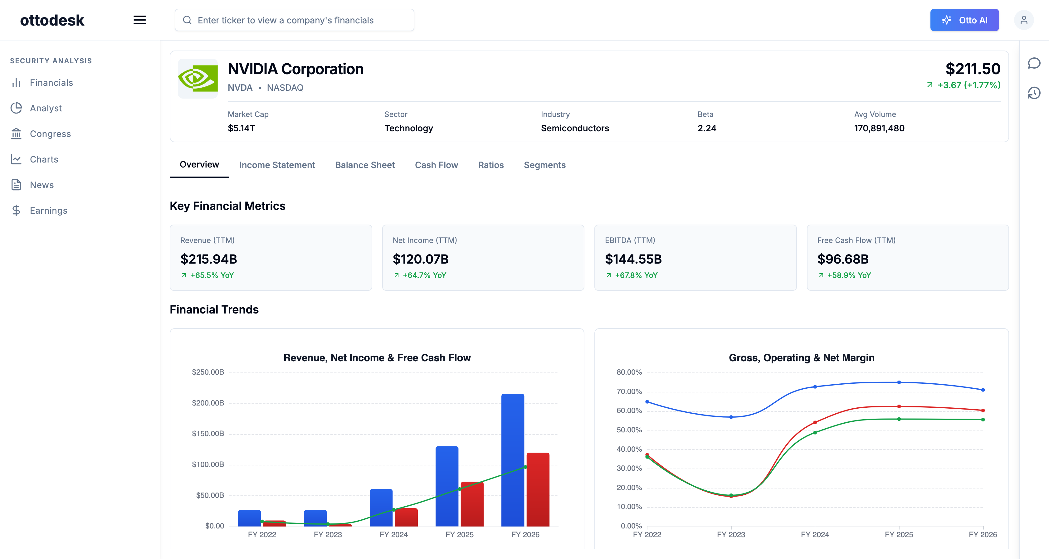This screenshot has height=559, width=1049.
Task: Open the Cash Flow tab
Action: (437, 165)
